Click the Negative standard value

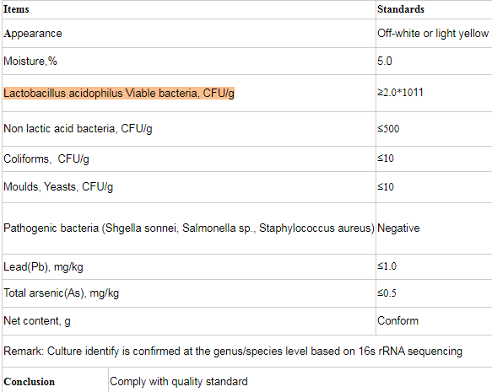[398, 228]
